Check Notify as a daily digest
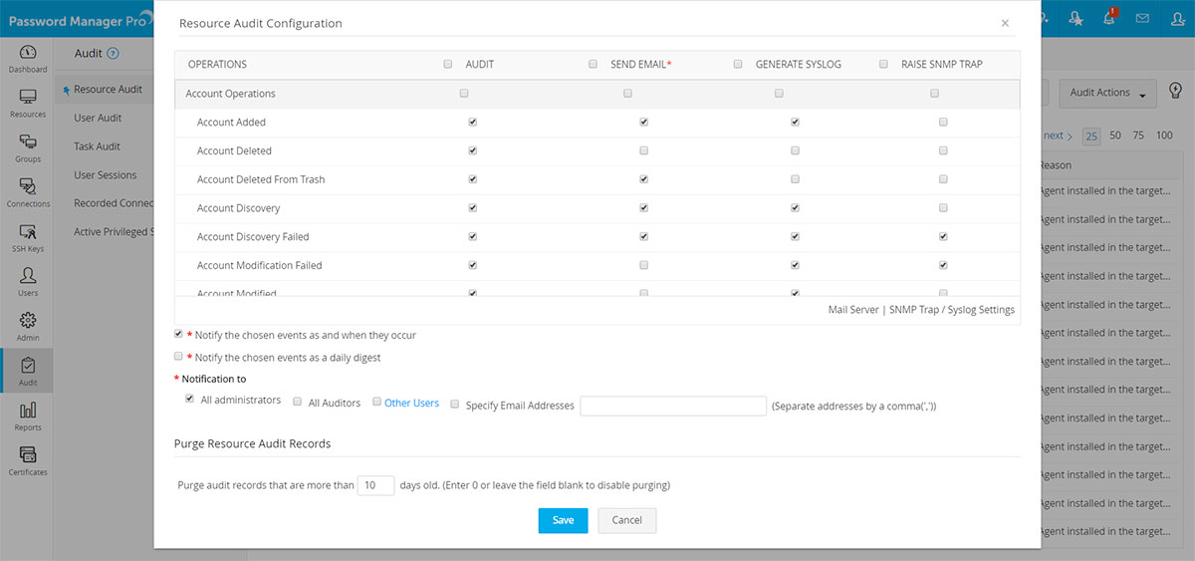1195x561 pixels. point(179,357)
